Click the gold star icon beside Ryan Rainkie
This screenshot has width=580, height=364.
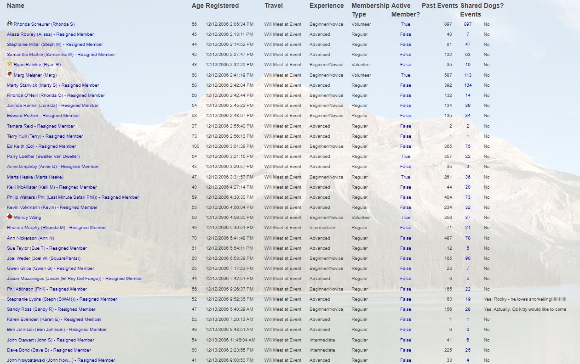coord(10,63)
